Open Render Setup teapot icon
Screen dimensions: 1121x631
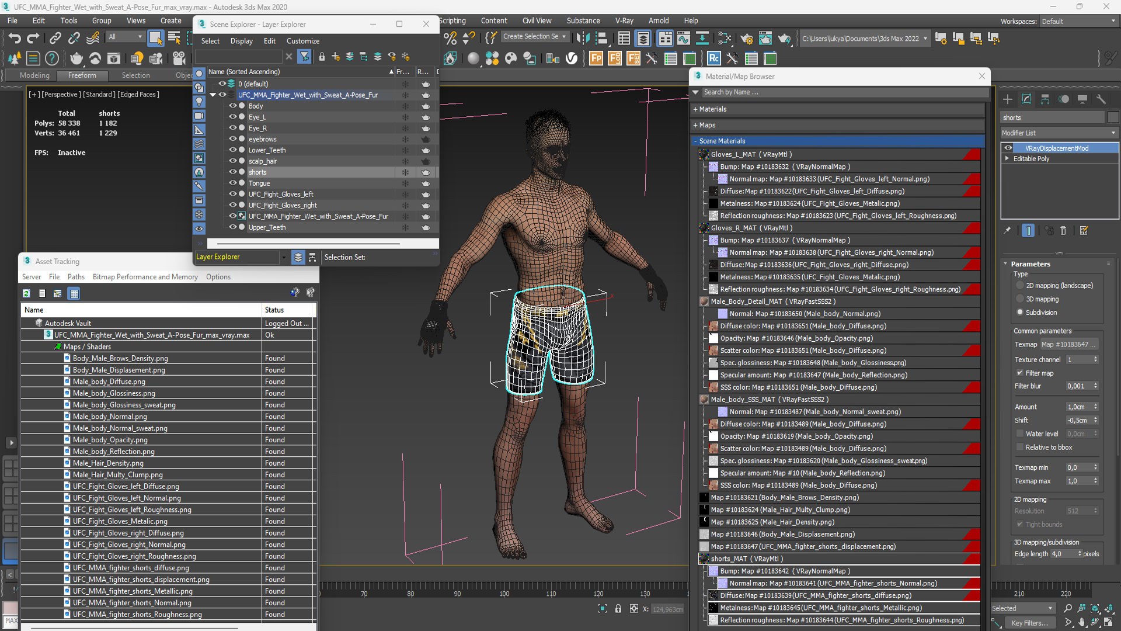[x=747, y=39]
